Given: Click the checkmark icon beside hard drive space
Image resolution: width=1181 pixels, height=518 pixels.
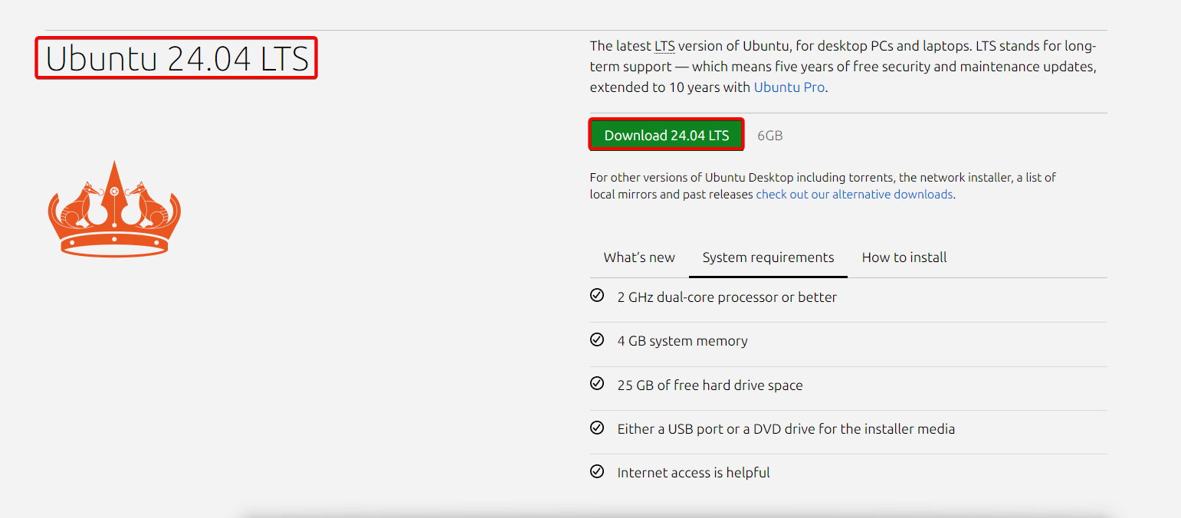Looking at the screenshot, I should click(x=597, y=383).
